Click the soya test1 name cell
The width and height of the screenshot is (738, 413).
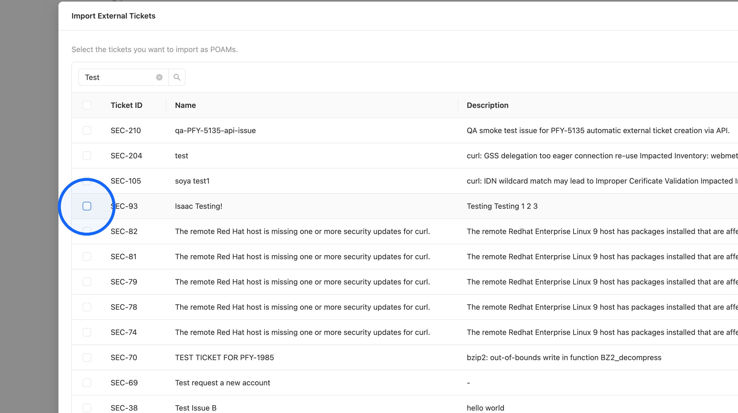(x=192, y=181)
